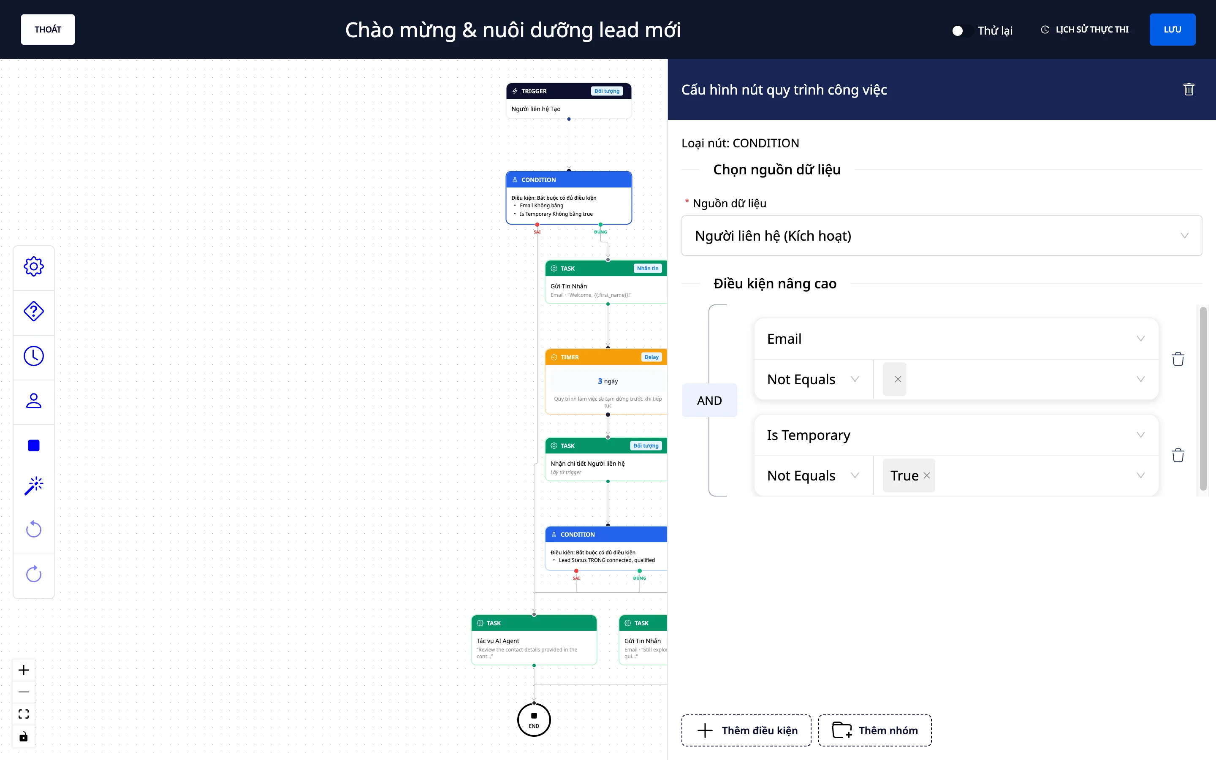This screenshot has height=760, width=1216.
Task: Delete the Email condition row
Action: tap(1178, 359)
